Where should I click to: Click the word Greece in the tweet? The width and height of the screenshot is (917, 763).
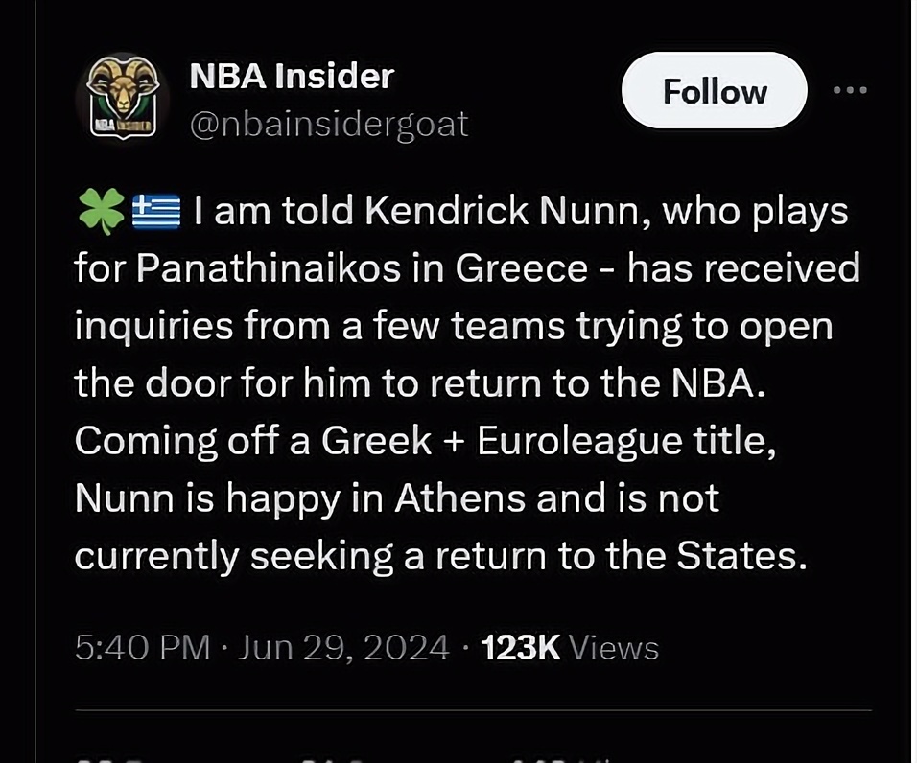coord(522,268)
